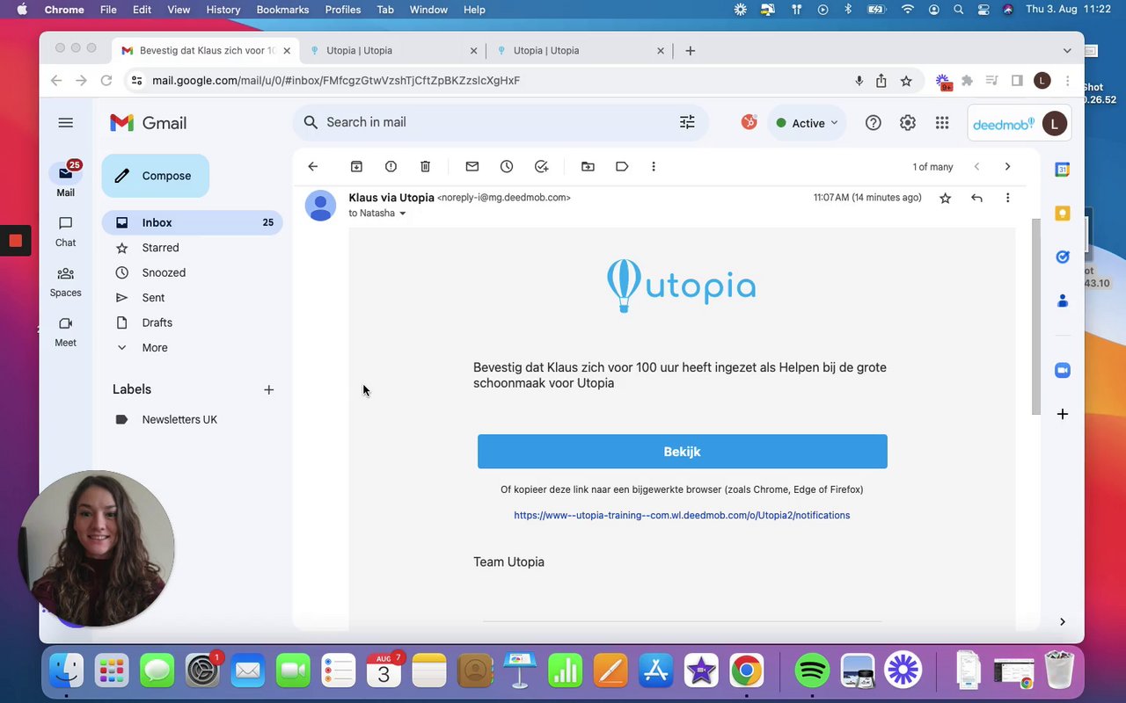
Task: Reload the page
Action: (106, 80)
